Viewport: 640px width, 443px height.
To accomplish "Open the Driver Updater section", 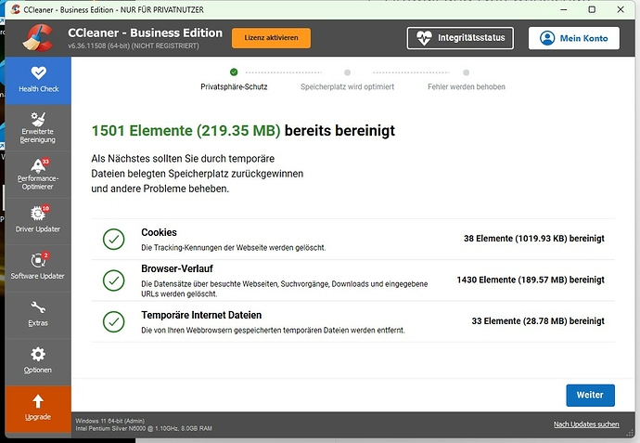I will pyautogui.click(x=38, y=221).
